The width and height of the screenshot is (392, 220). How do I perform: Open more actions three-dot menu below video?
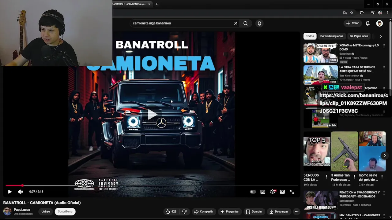(x=296, y=211)
